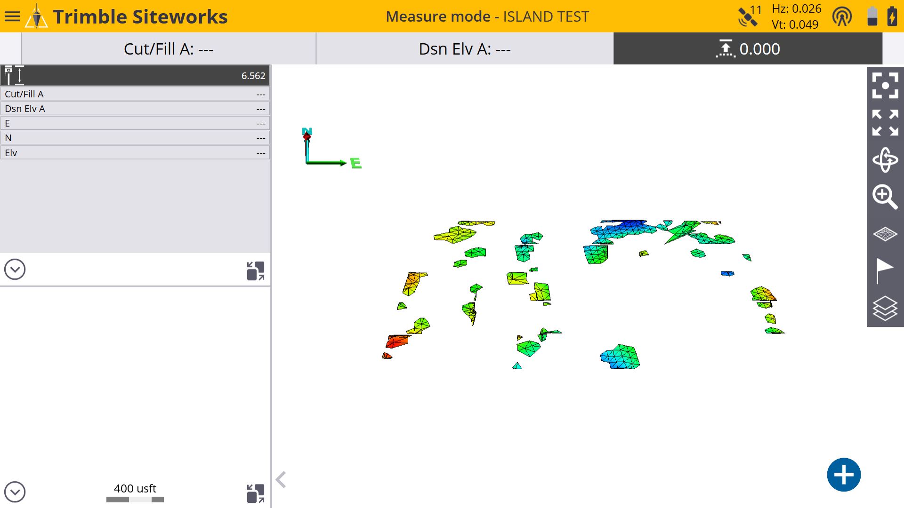Edit the 0.000 elevation offset field
The height and width of the screenshot is (508, 904).
[748, 49]
